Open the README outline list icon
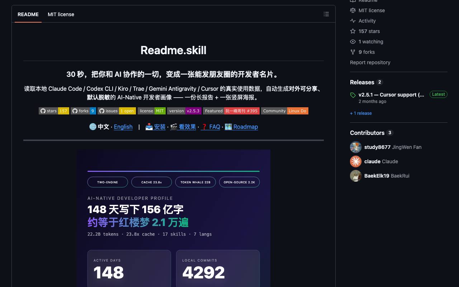The width and height of the screenshot is (459, 287). [x=326, y=14]
